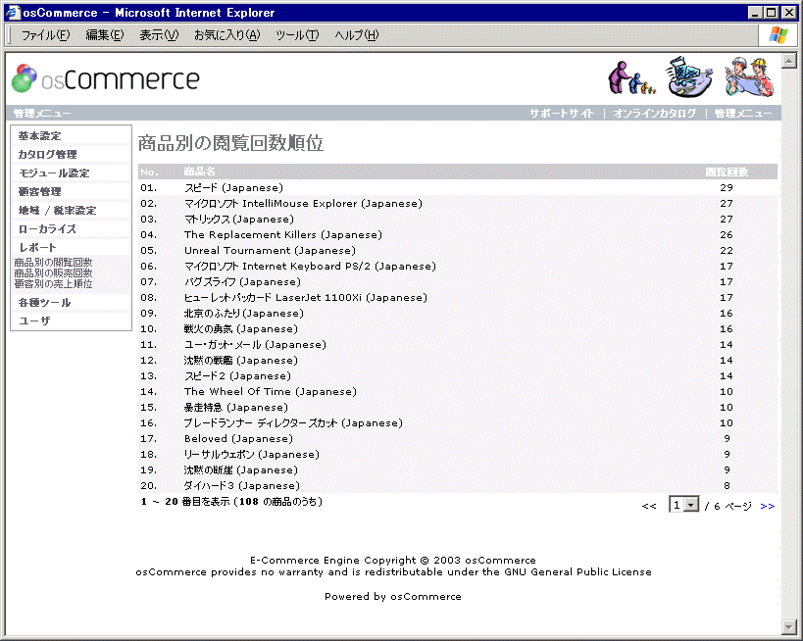Open the 商品別の閲覧回数 report link

tap(53, 263)
